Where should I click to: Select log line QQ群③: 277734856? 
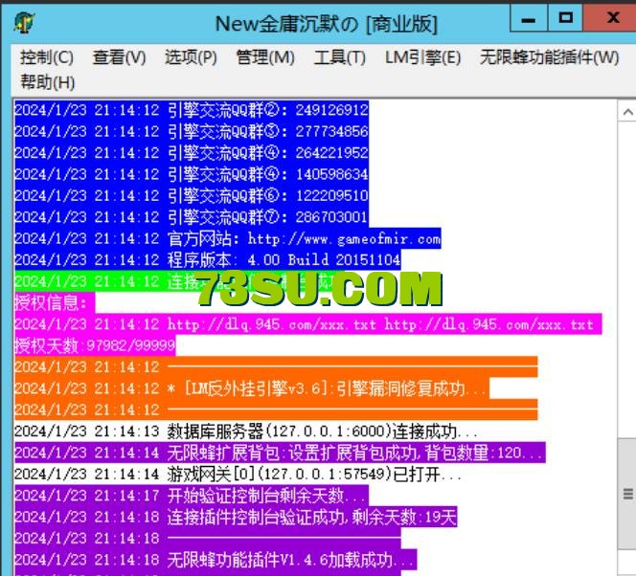192,132
